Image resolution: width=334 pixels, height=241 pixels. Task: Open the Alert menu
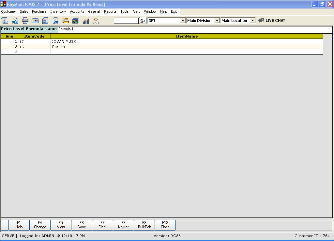pos(136,11)
